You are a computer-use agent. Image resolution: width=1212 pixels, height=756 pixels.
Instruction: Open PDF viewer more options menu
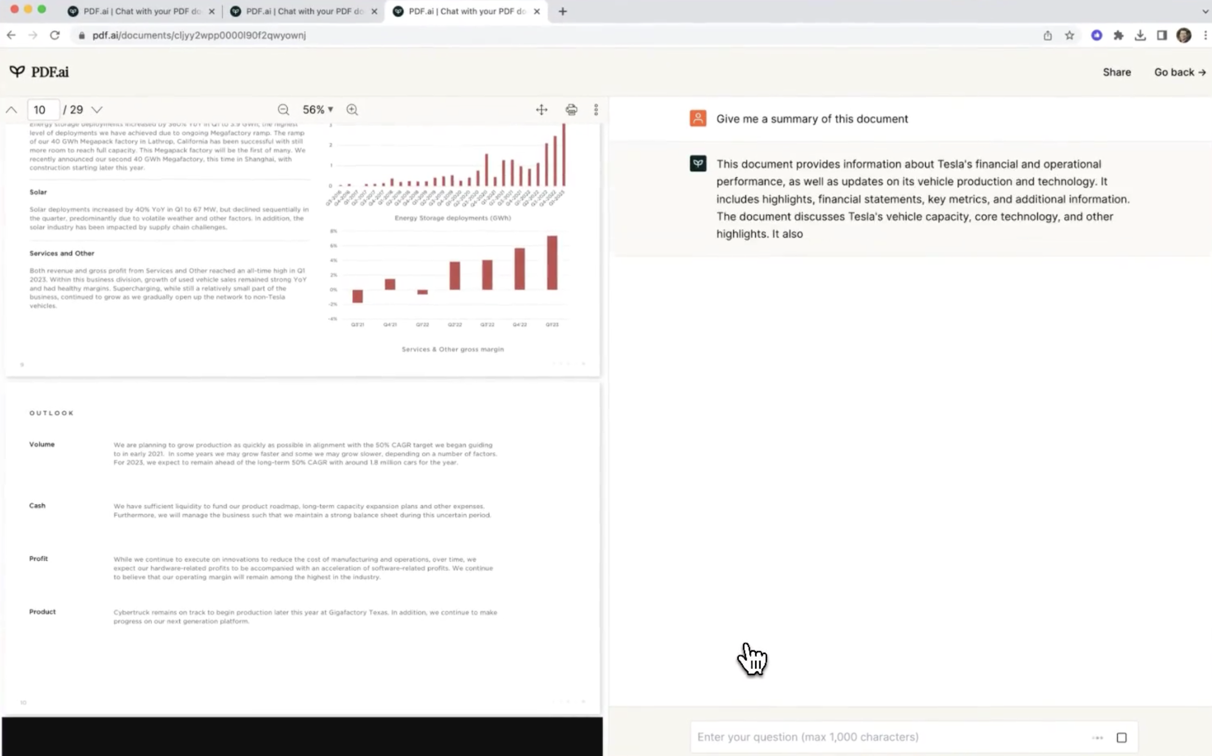596,109
